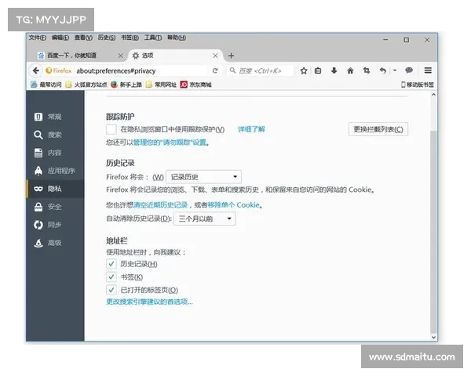Image resolution: width=471 pixels, height=376 pixels.
Task: Reload the page with the refresh icon
Action: coord(215,70)
